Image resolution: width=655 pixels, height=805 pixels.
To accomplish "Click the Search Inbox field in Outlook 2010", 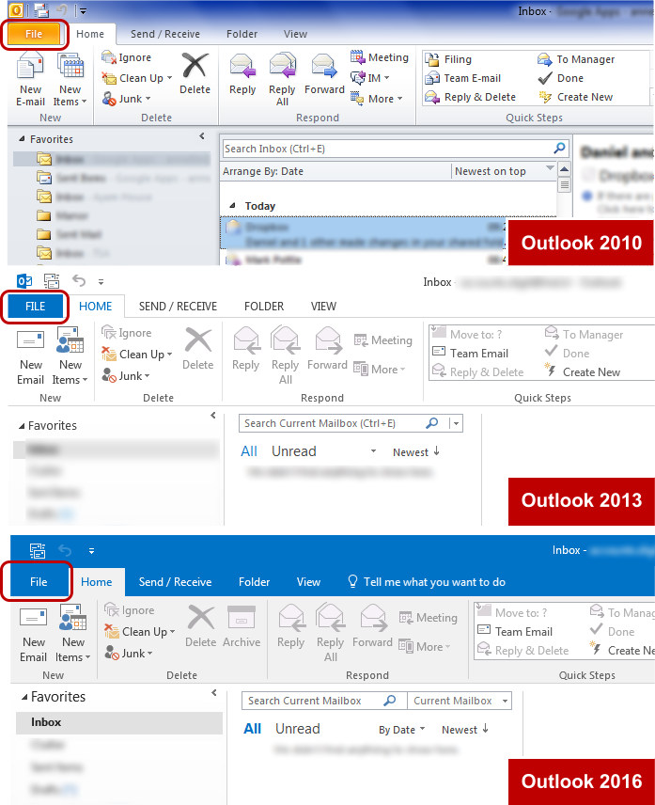I will pyautogui.click(x=388, y=149).
